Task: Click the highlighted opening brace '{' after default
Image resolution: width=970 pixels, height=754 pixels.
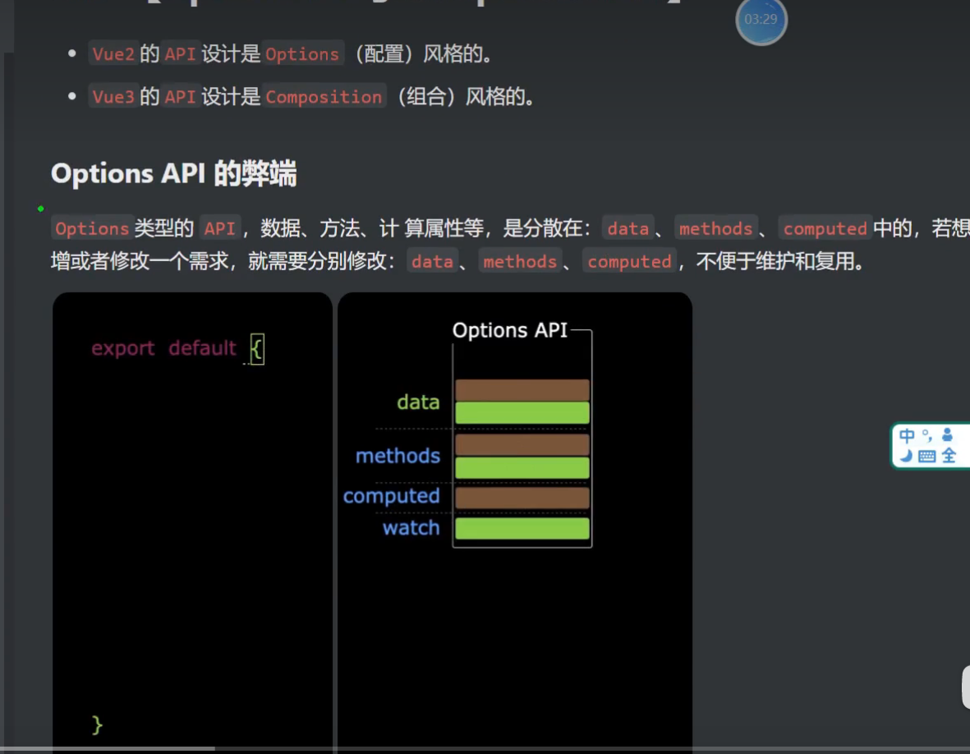Action: coord(257,349)
